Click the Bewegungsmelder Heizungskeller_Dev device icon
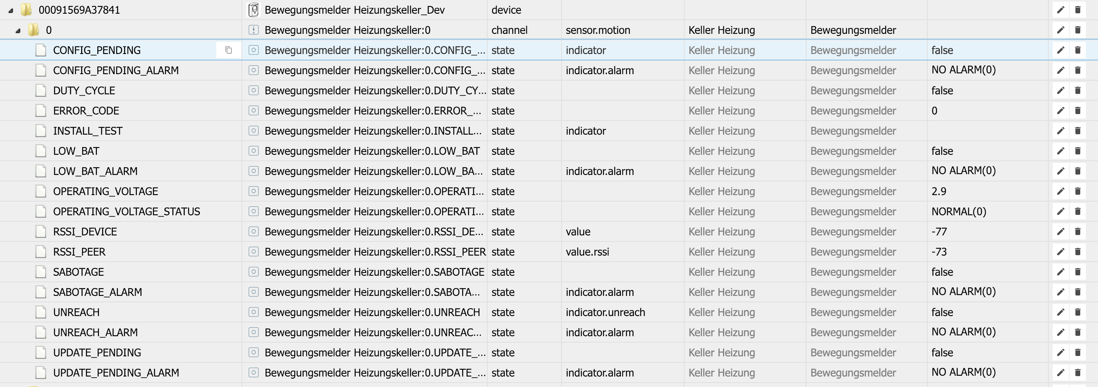 254,10
